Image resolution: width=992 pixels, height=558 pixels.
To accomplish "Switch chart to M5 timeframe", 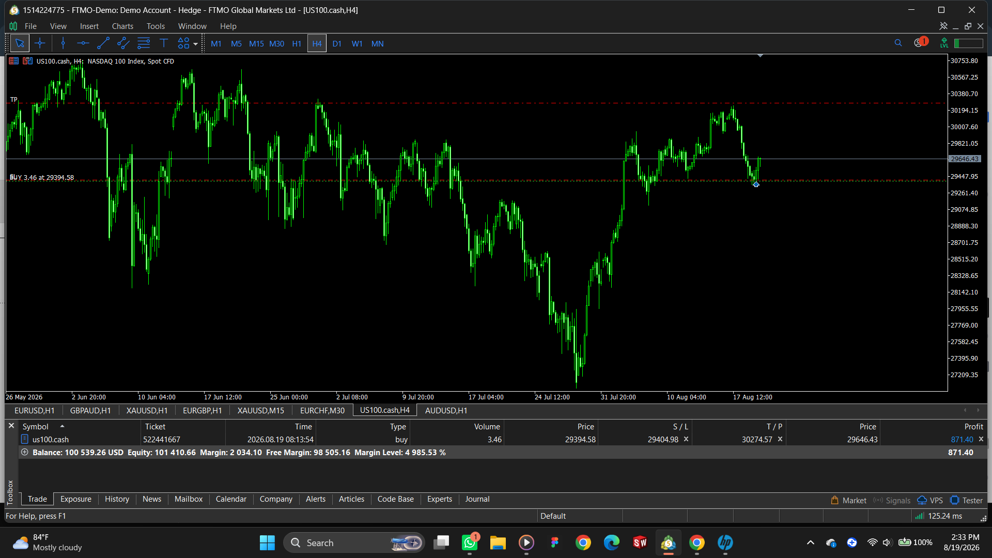I will pyautogui.click(x=236, y=43).
